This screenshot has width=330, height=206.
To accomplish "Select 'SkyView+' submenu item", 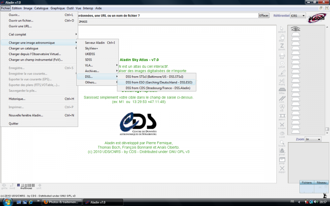I will pyautogui.click(x=98, y=48).
